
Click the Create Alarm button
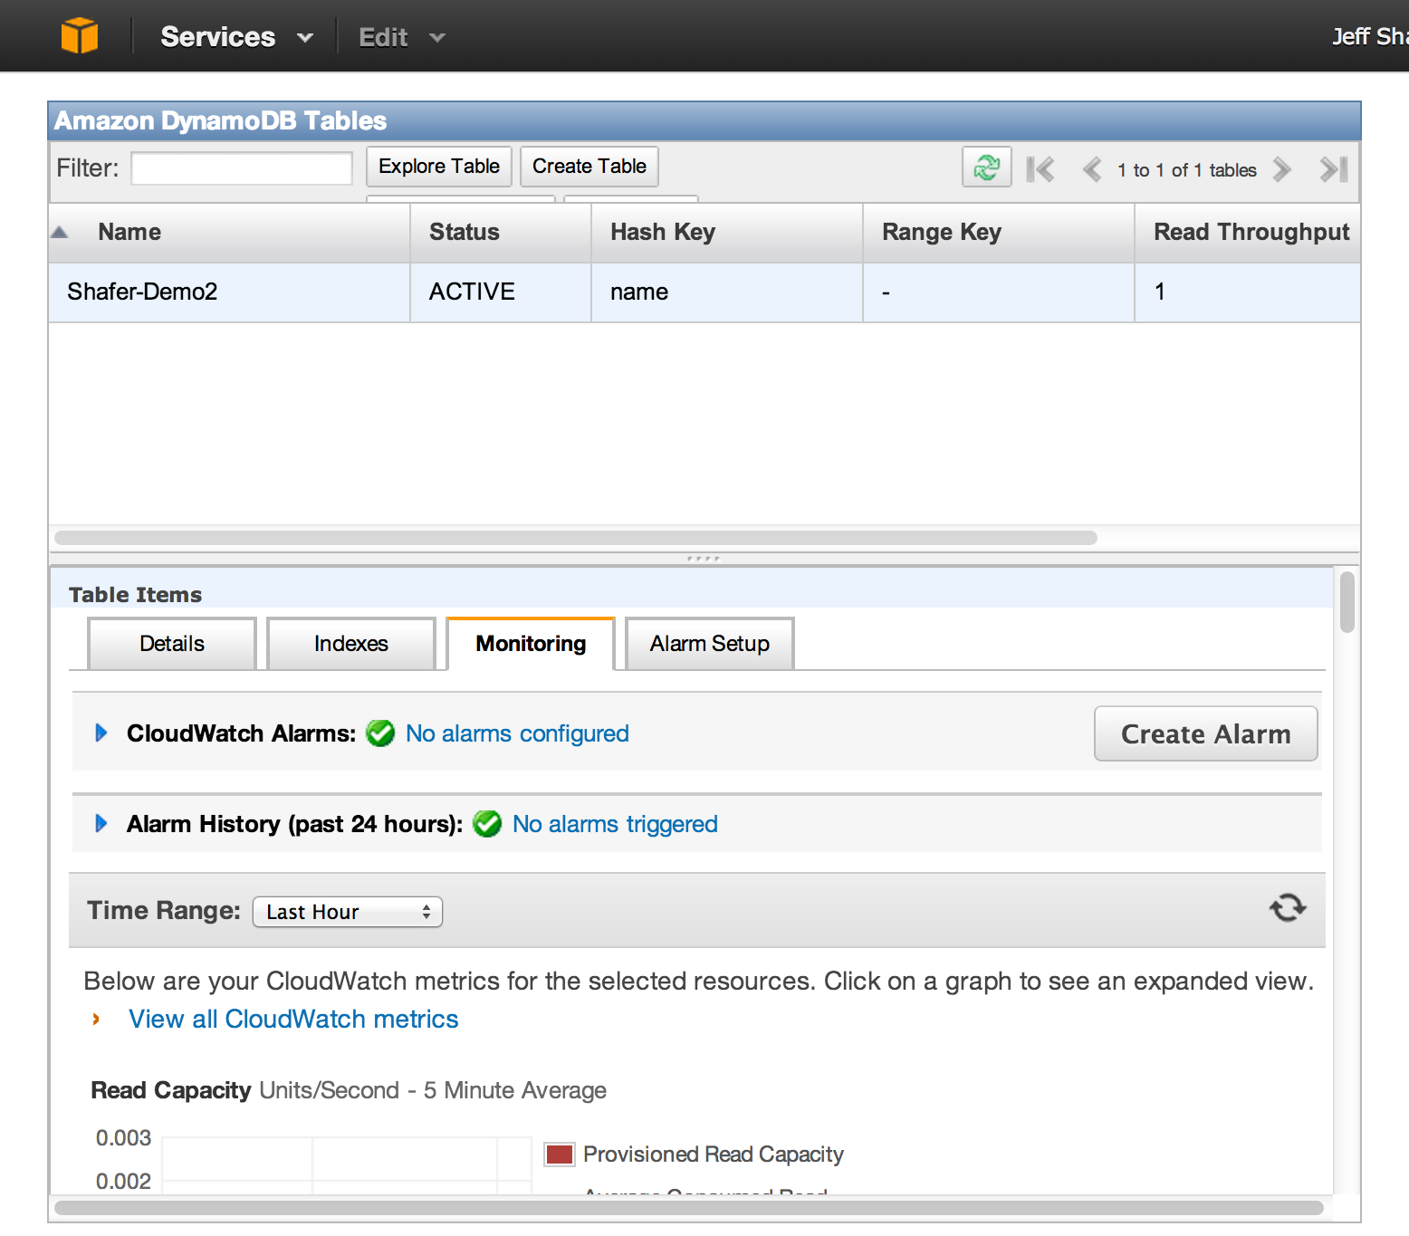[x=1205, y=733]
